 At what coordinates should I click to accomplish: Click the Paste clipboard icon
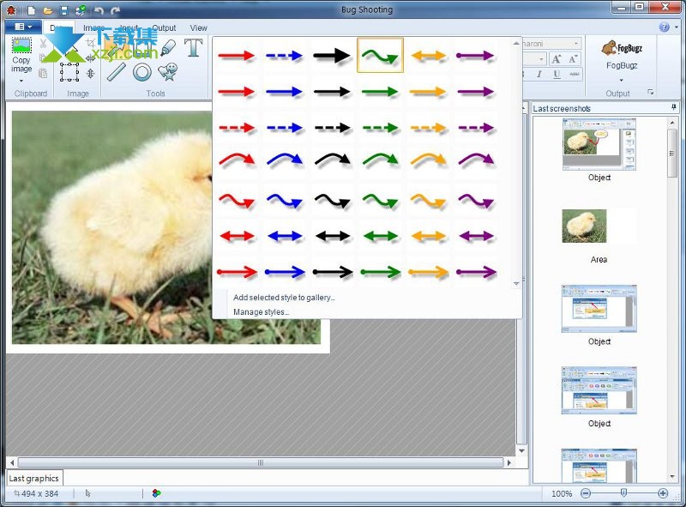(43, 73)
